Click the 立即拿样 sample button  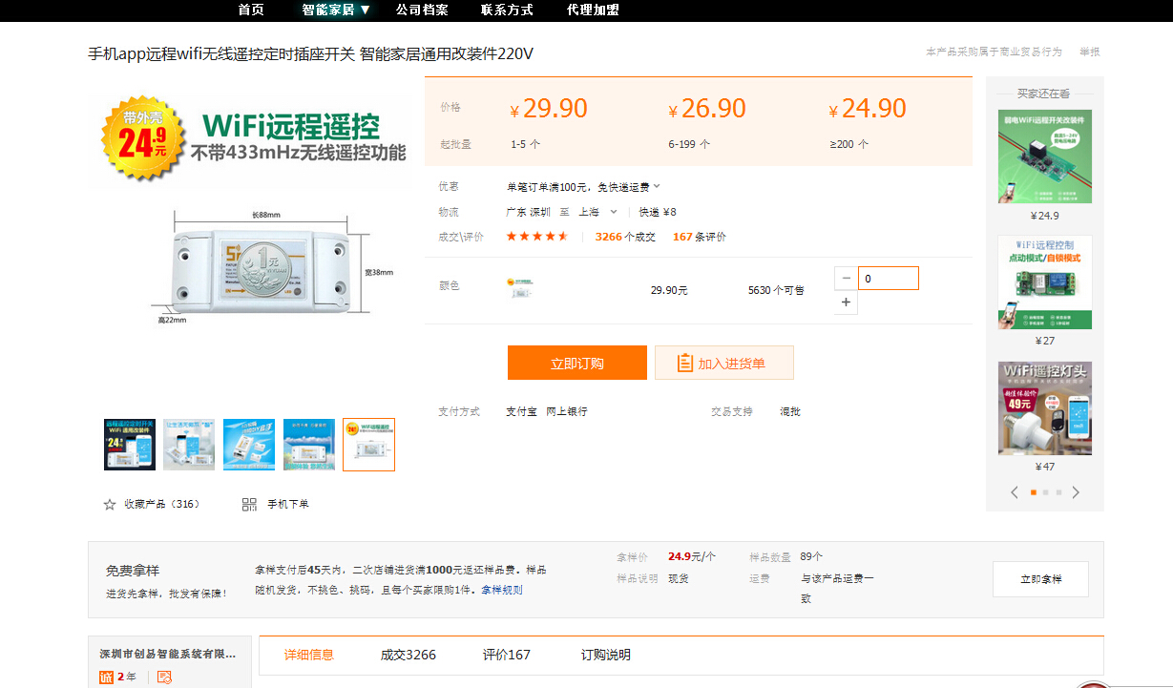(x=1040, y=579)
